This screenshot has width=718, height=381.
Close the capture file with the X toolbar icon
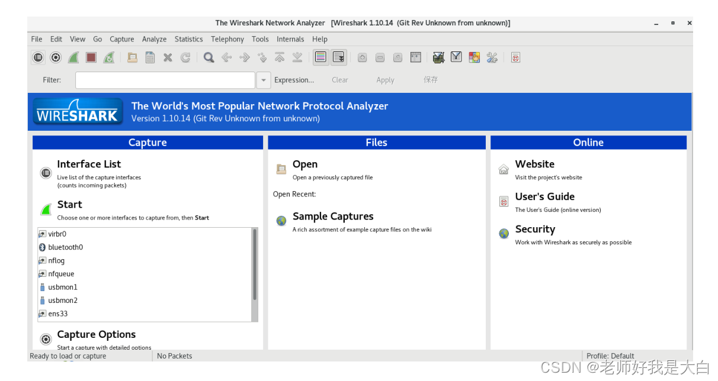[168, 57]
